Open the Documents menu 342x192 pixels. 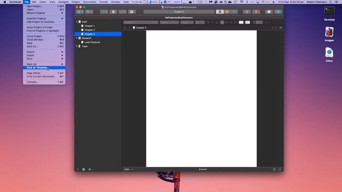(x=89, y=2)
